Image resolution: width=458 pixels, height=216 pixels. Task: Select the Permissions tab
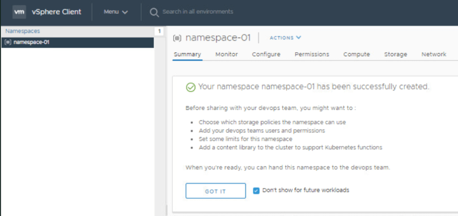[312, 54]
